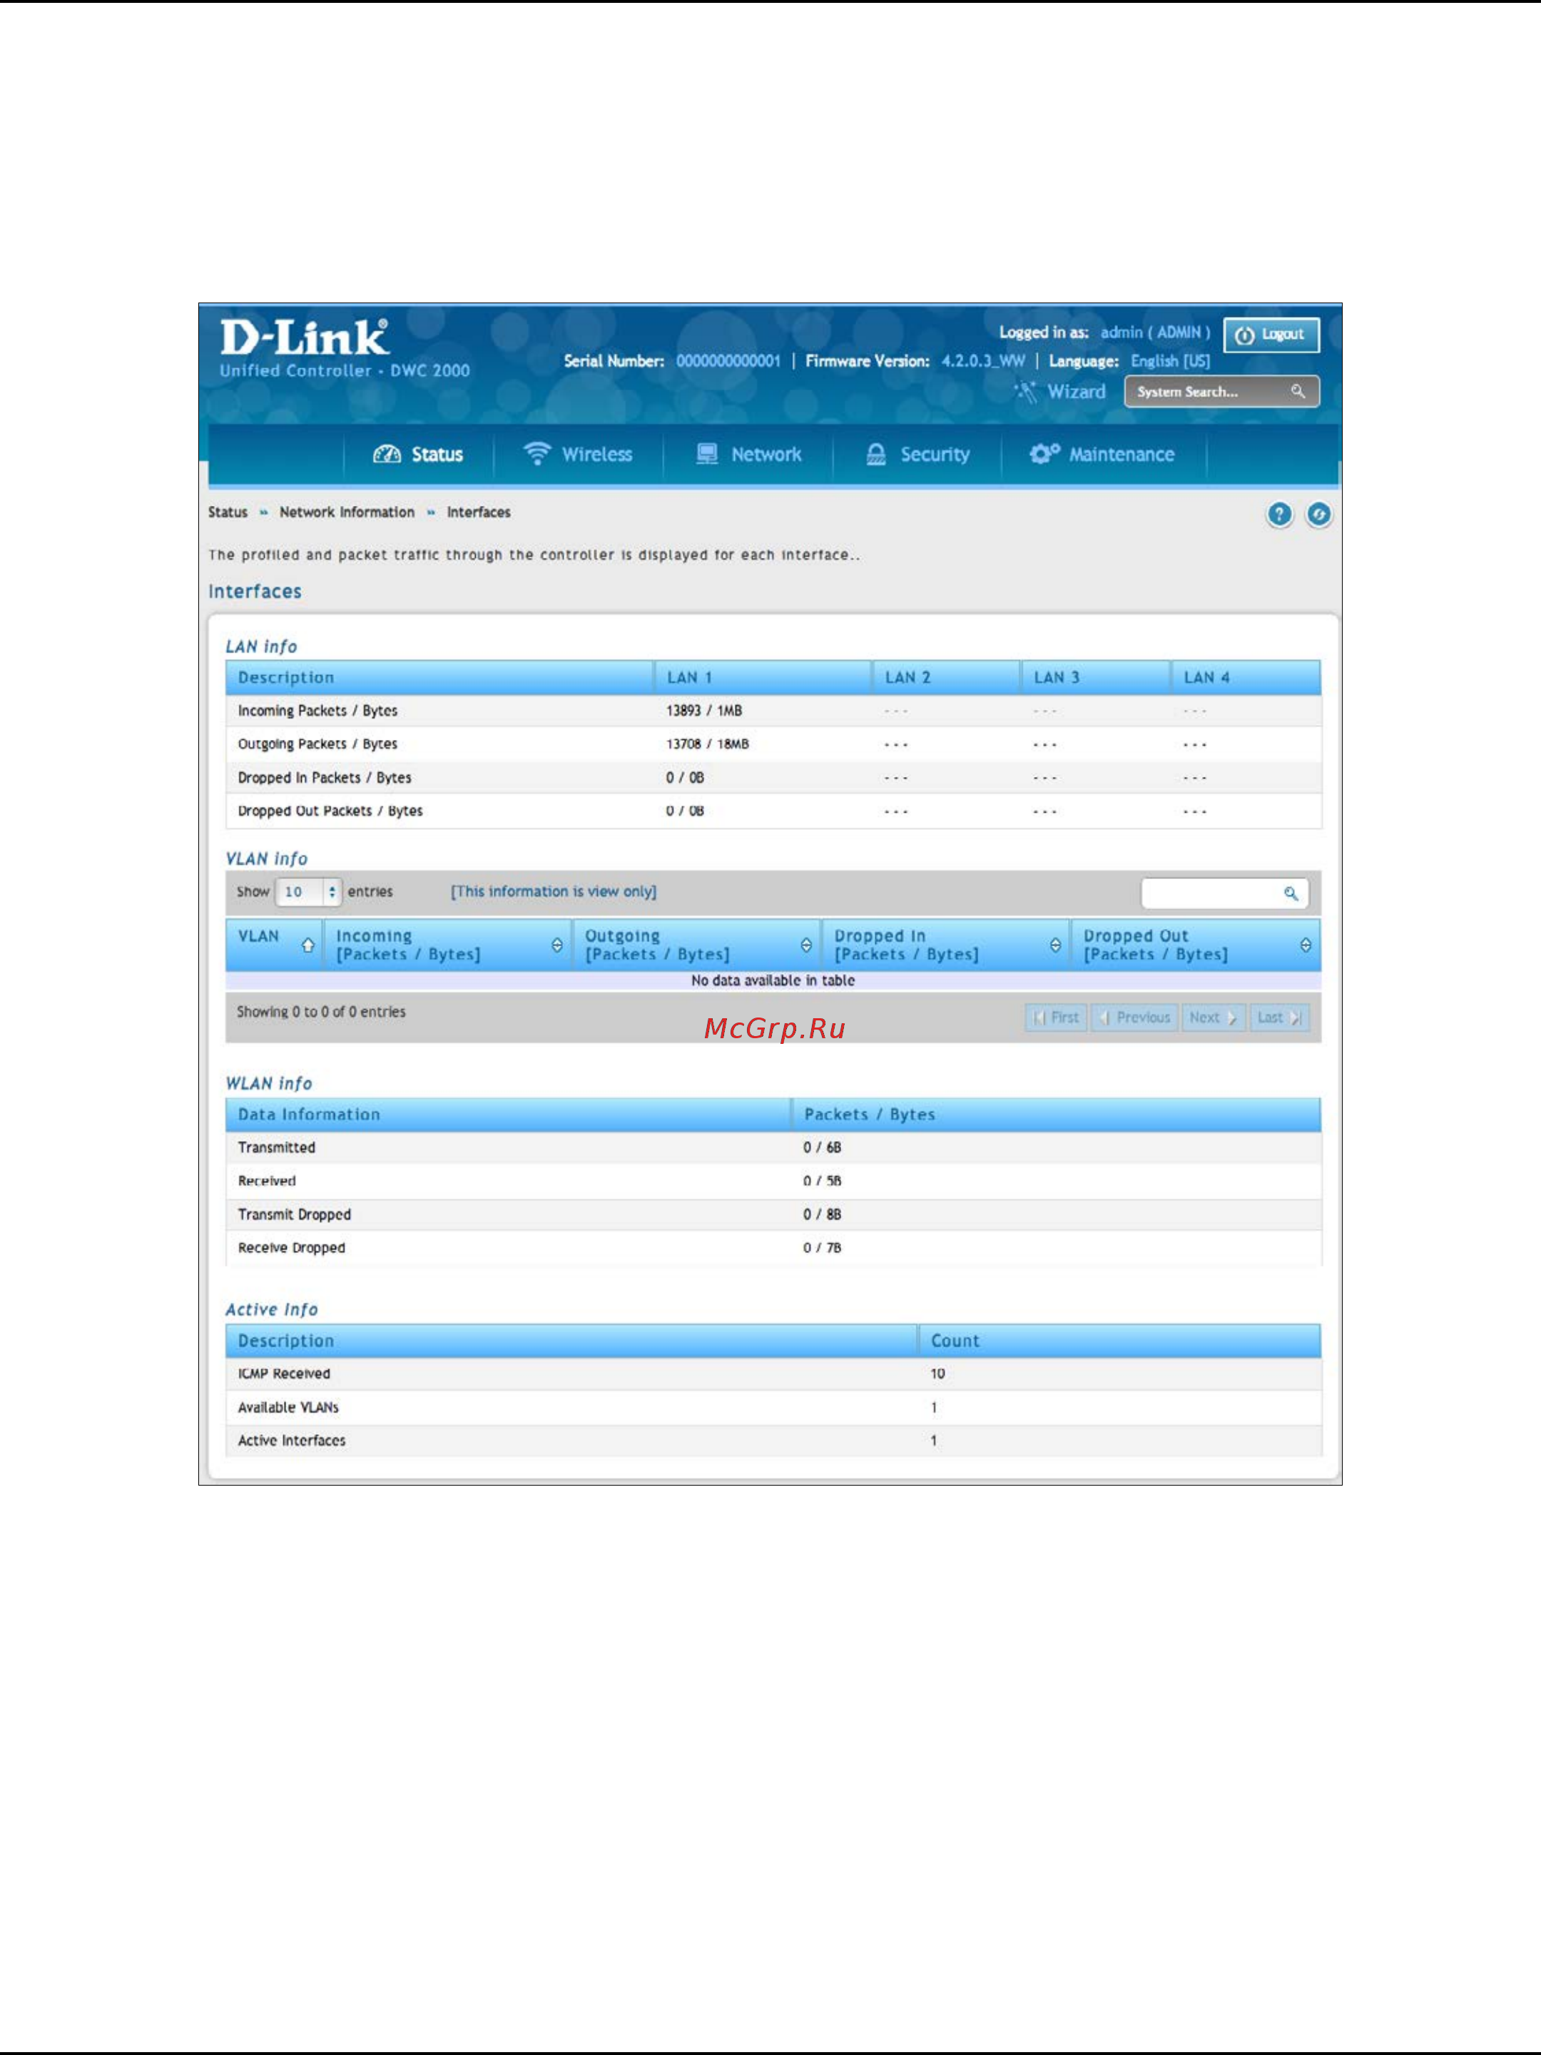The height and width of the screenshot is (2055, 1541).
Task: Sort by VLAN column arrow
Action: coord(307,945)
